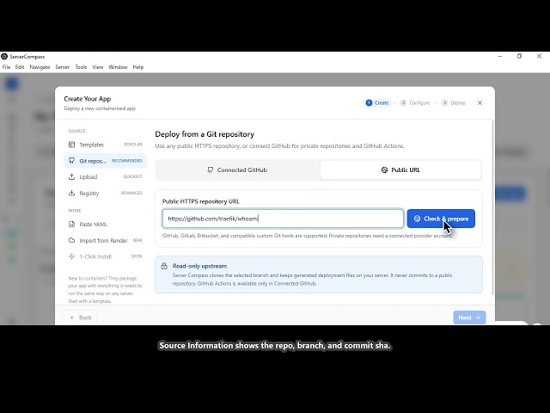Click the Connected GitHub tab icon
Screen dimensions: 550x413
coord(210,170)
